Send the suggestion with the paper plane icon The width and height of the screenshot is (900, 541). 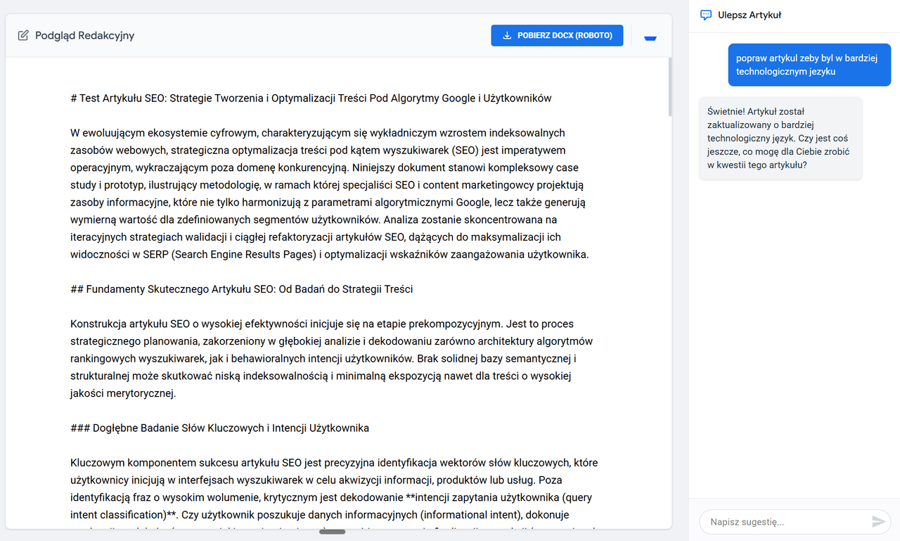pyautogui.click(x=879, y=521)
